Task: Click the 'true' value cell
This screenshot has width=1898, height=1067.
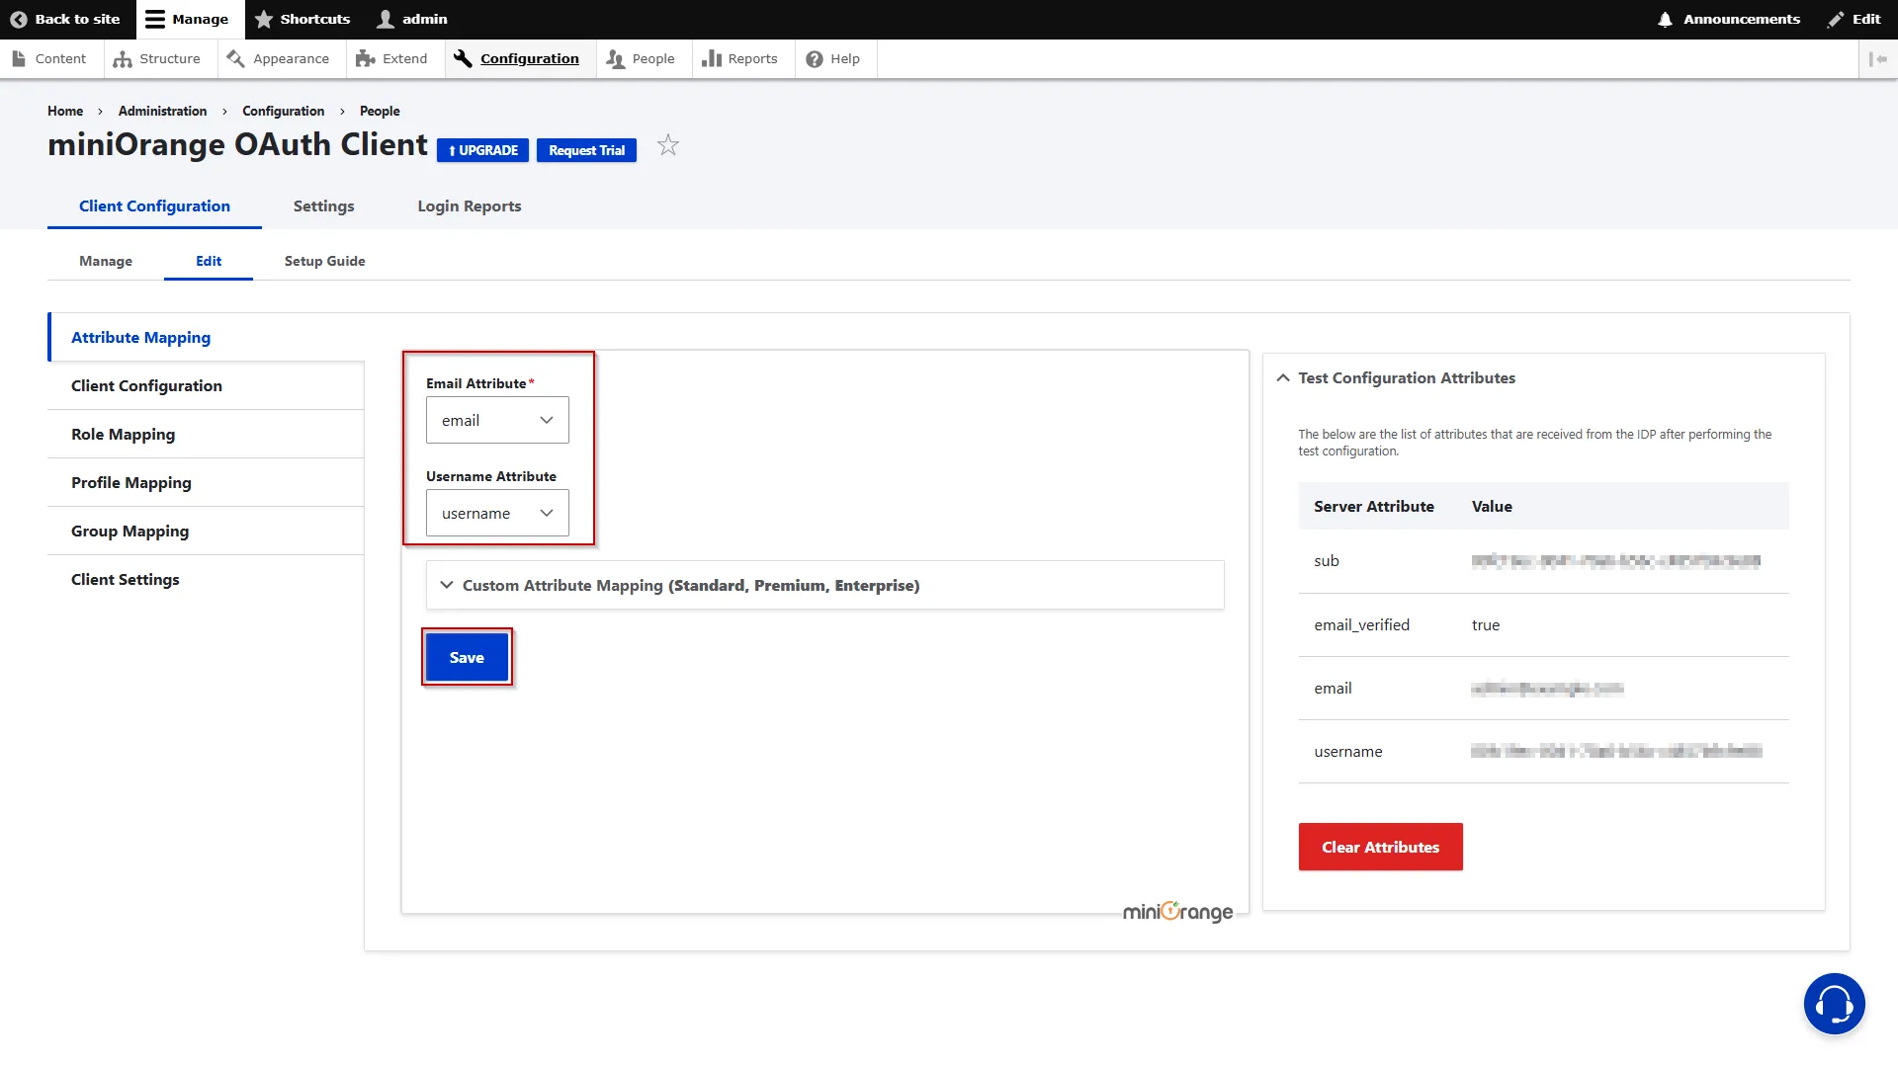Action: tap(1485, 624)
